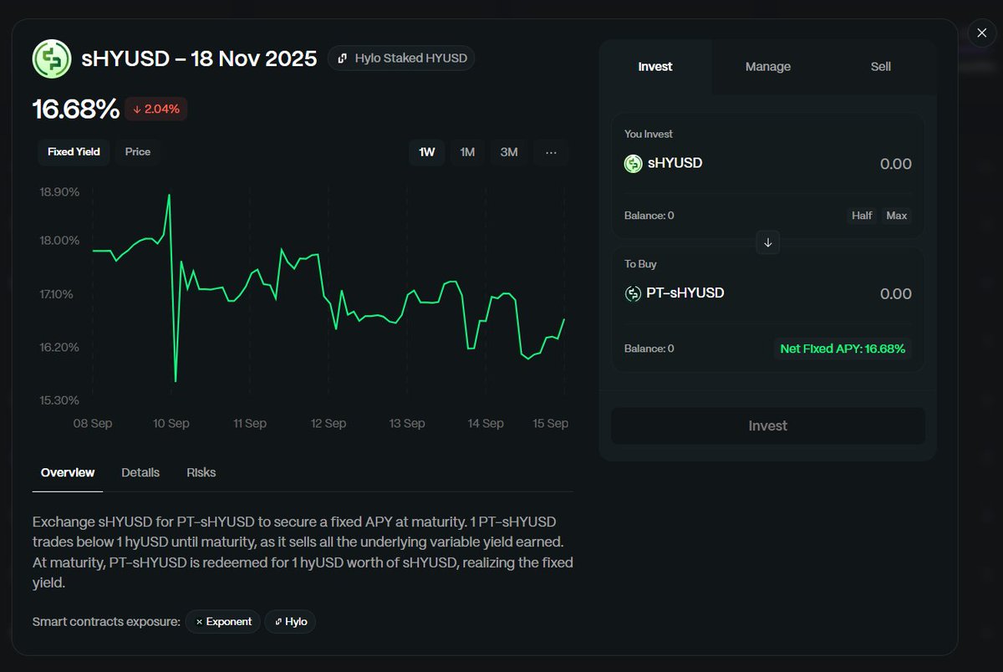Click the Invest submit button
The width and height of the screenshot is (1003, 672).
[x=768, y=426]
